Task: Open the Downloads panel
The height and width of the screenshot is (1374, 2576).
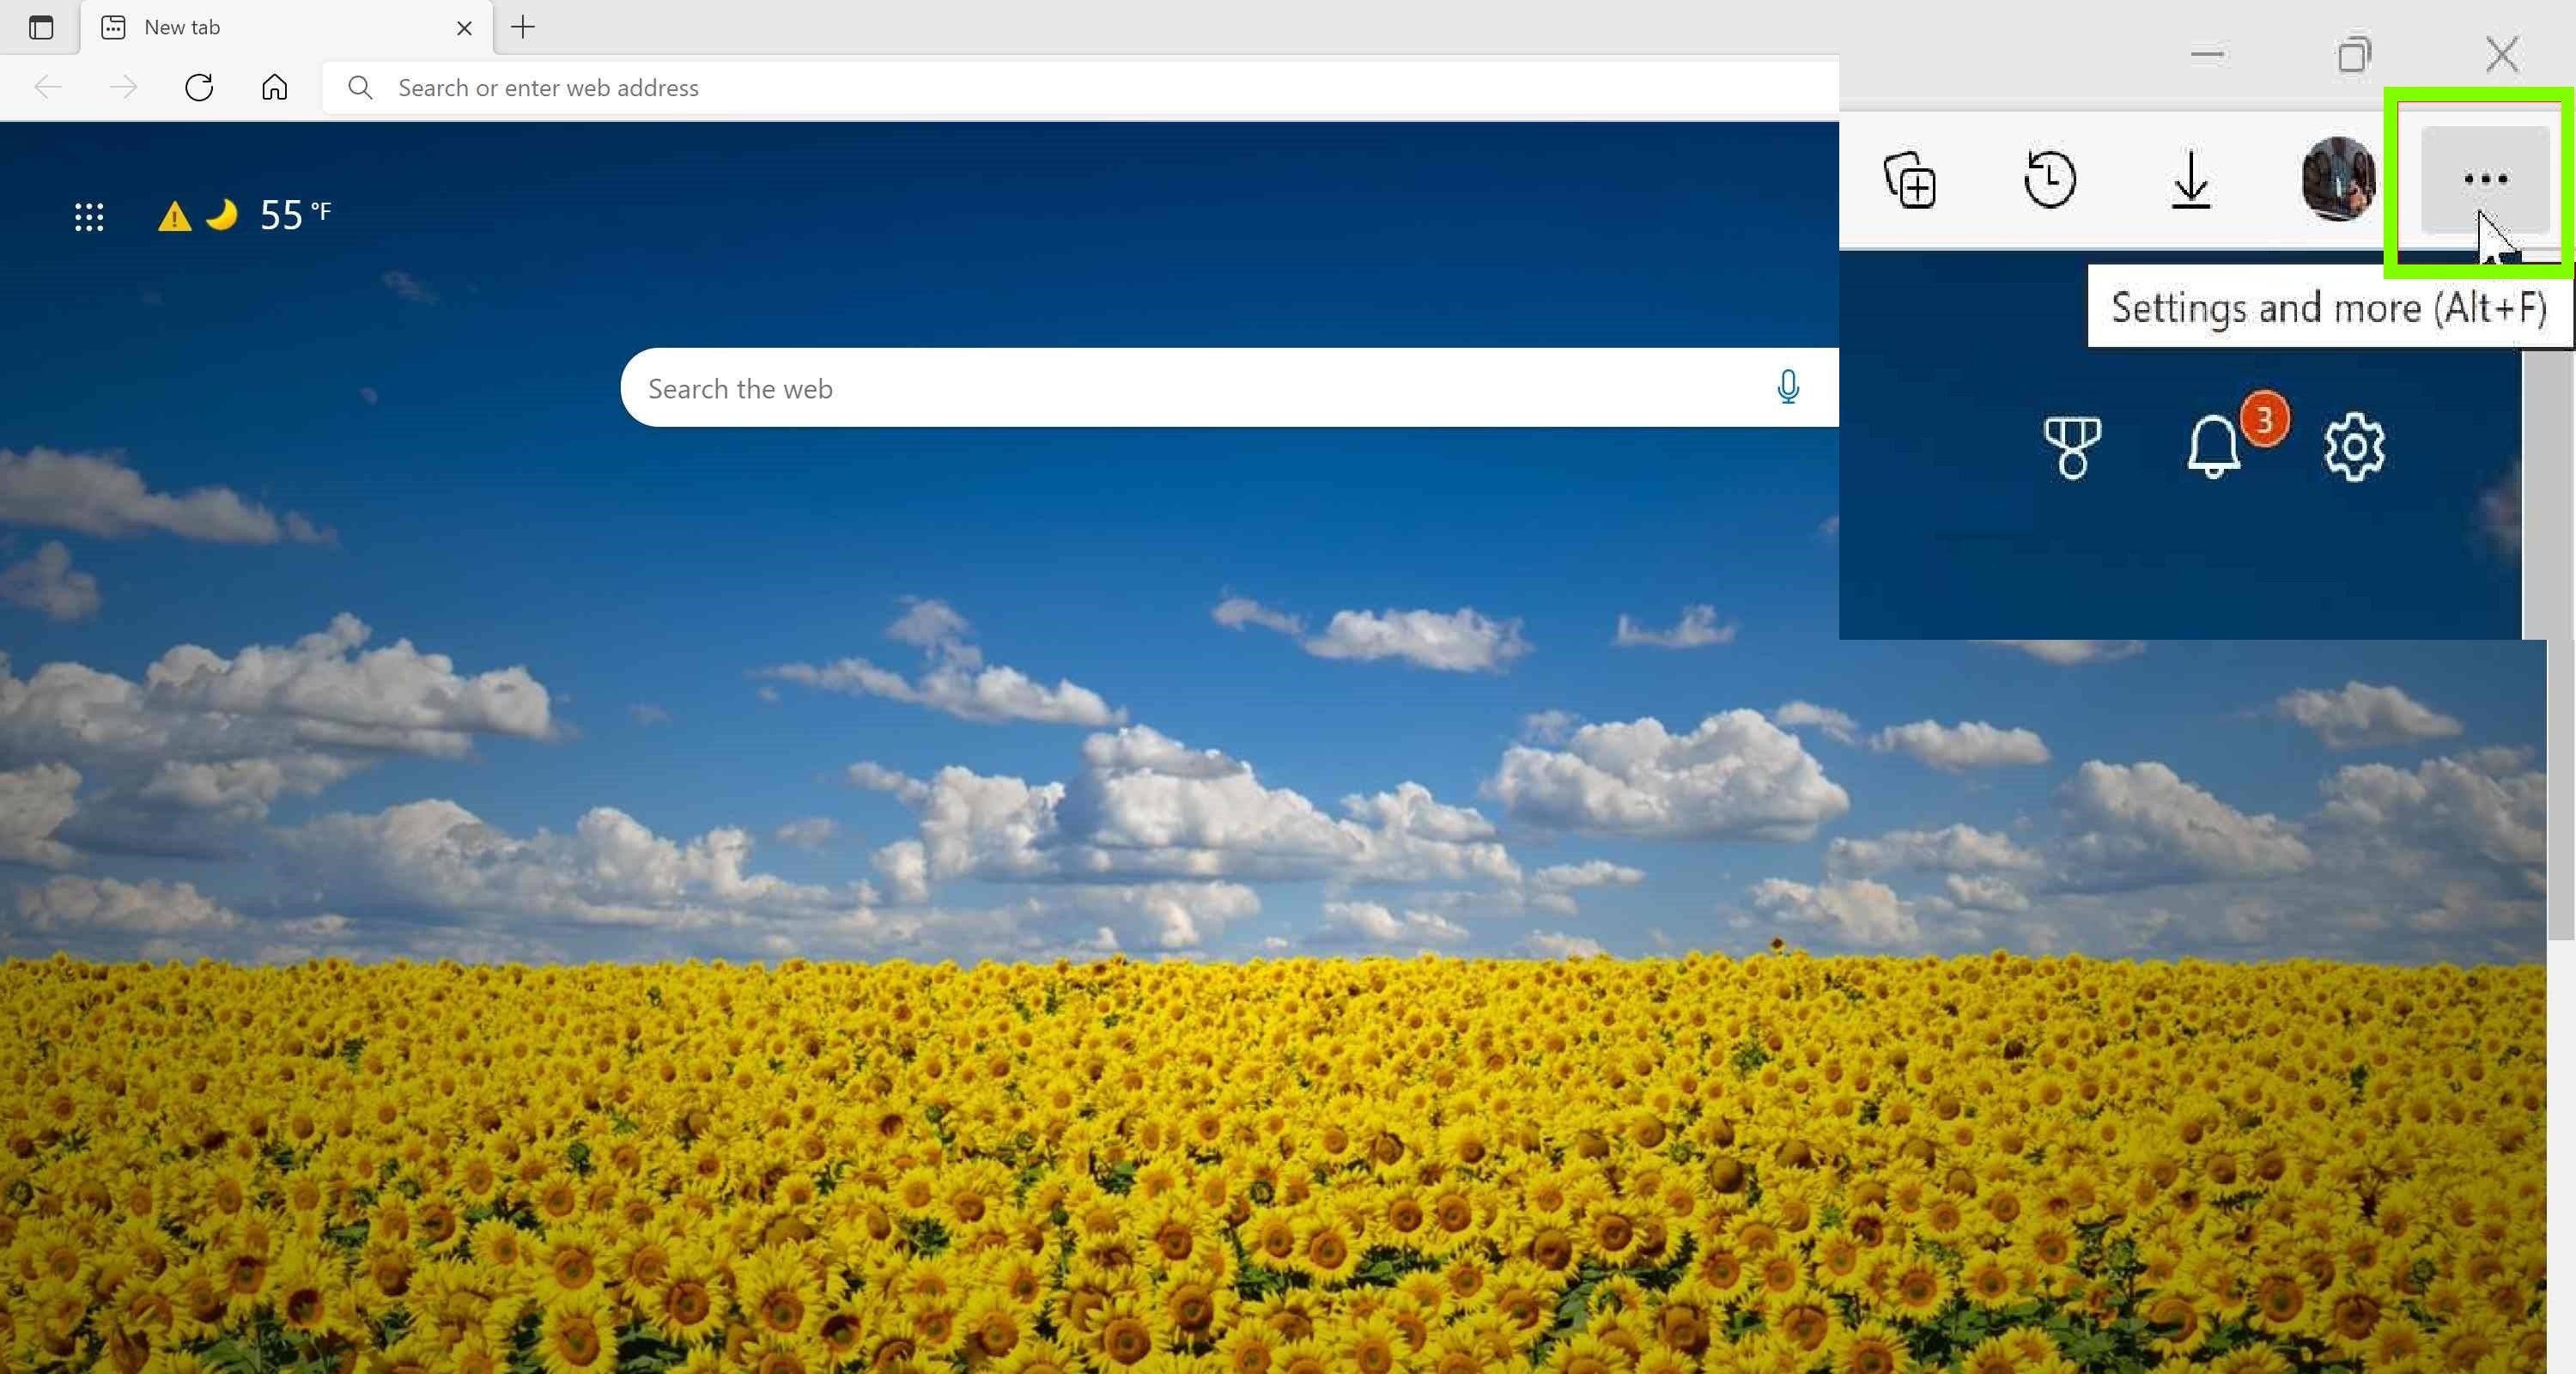Action: click(x=2191, y=180)
